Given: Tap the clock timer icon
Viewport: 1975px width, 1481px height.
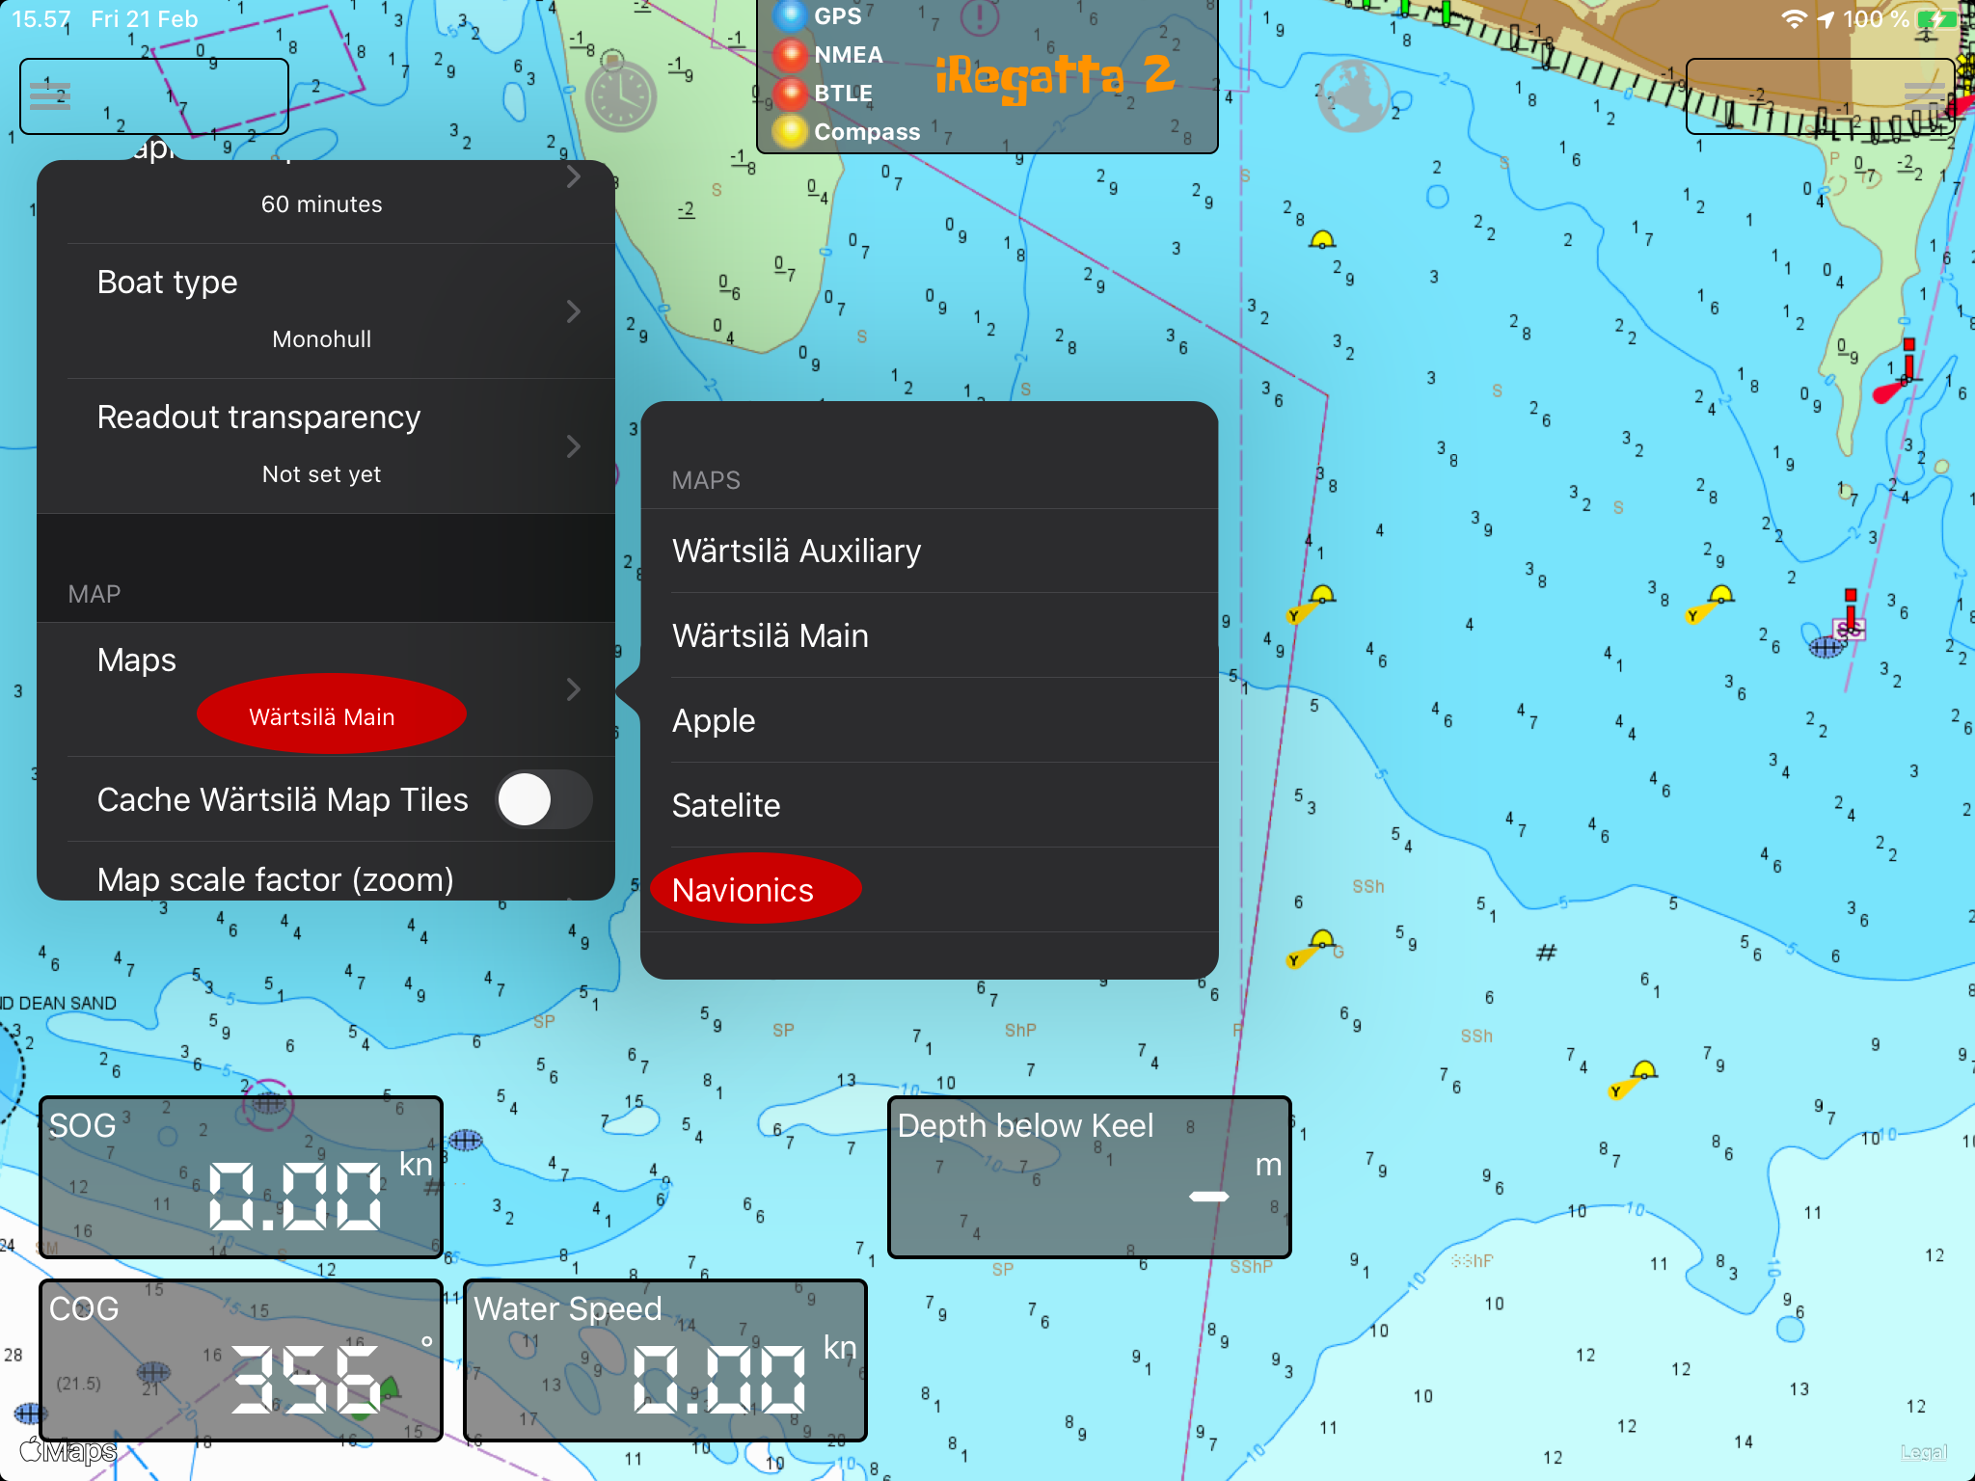Looking at the screenshot, I should click(621, 96).
